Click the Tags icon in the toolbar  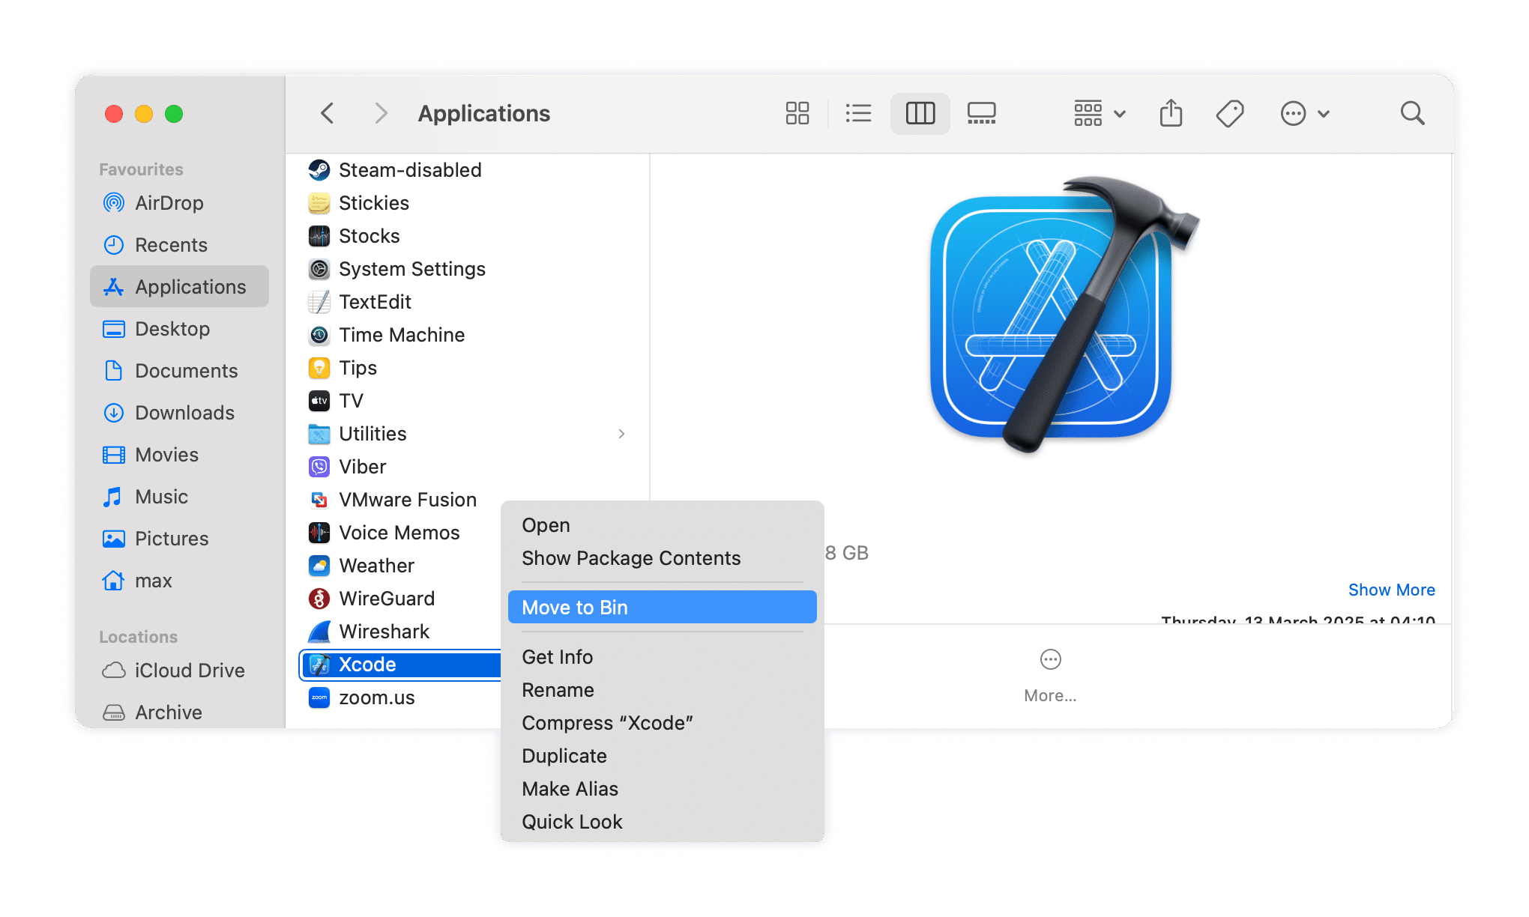pos(1230,112)
